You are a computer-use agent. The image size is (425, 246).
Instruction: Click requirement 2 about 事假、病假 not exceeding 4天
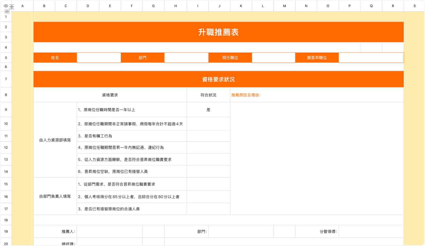pyautogui.click(x=132, y=124)
